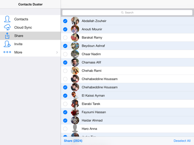
Task: Uncheck Anouti Mounir
Action: tap(65, 29)
